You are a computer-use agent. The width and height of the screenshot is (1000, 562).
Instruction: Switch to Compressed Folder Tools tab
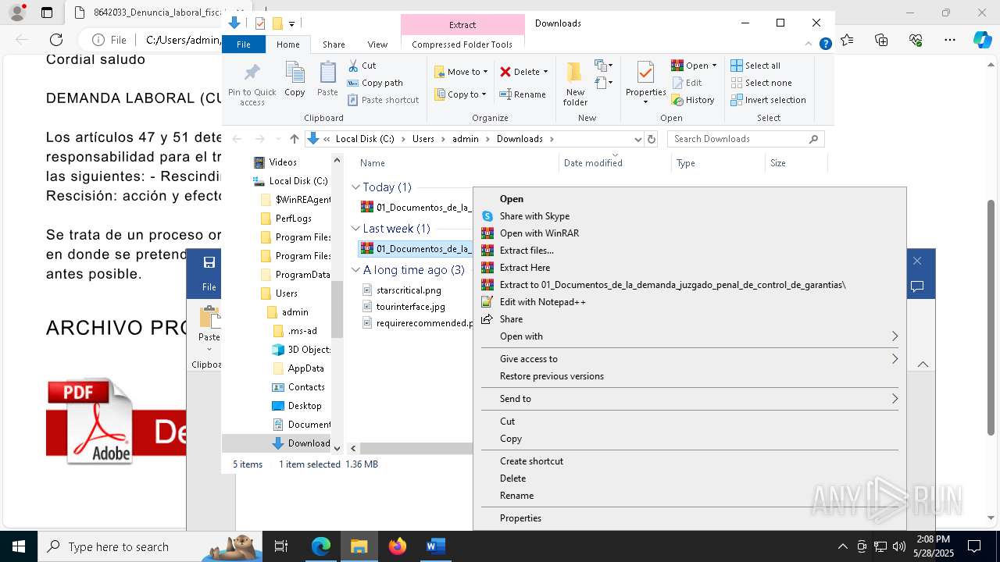pos(462,44)
